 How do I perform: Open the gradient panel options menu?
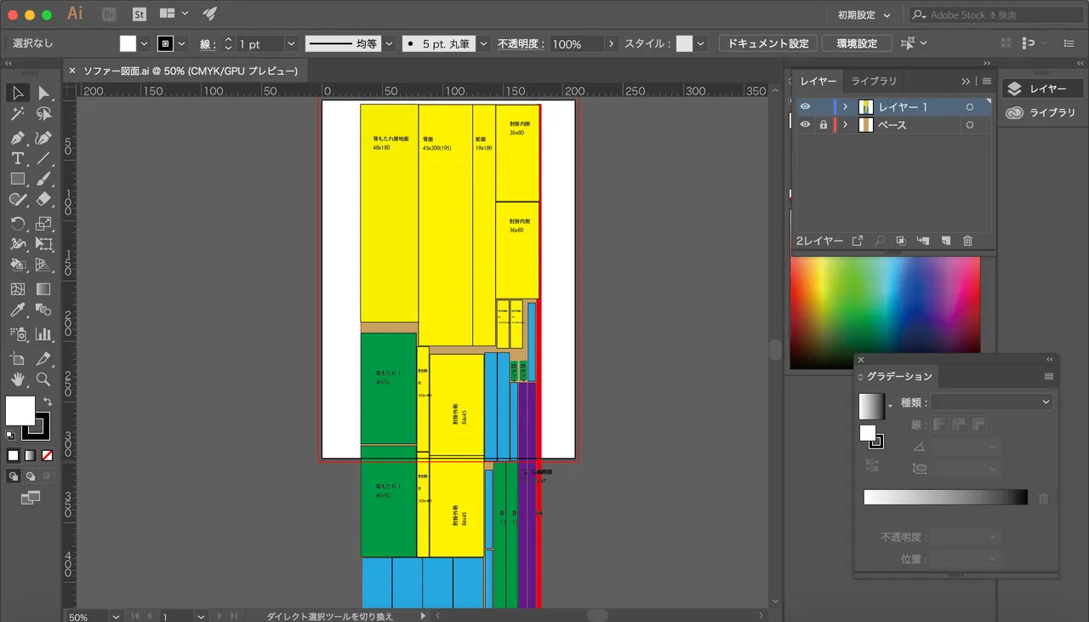pyautogui.click(x=1049, y=376)
